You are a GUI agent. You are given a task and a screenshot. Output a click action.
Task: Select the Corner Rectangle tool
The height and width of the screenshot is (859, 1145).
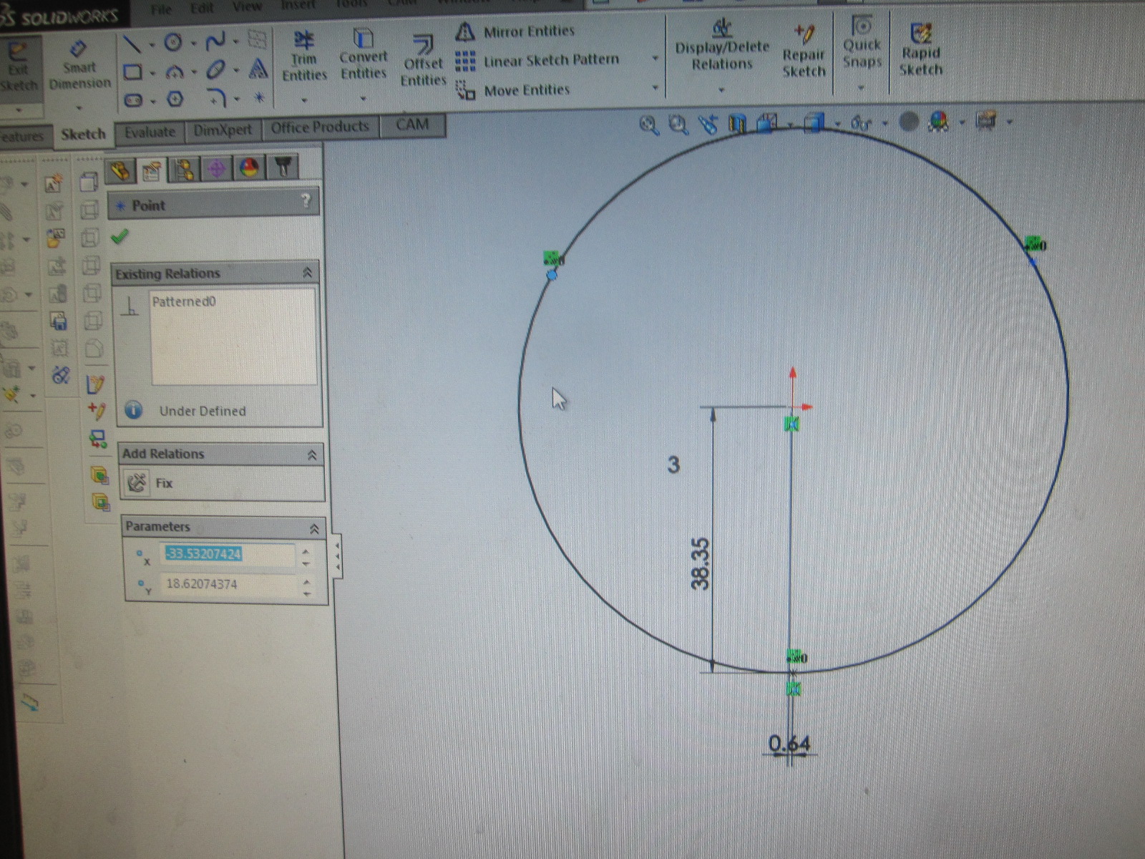(x=133, y=72)
